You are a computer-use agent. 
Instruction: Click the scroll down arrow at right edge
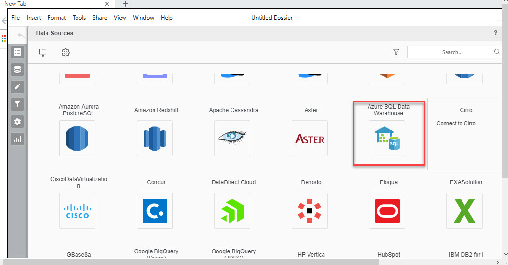click(505, 254)
